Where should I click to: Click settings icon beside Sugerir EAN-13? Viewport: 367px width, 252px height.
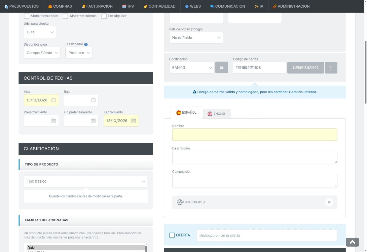[331, 68]
